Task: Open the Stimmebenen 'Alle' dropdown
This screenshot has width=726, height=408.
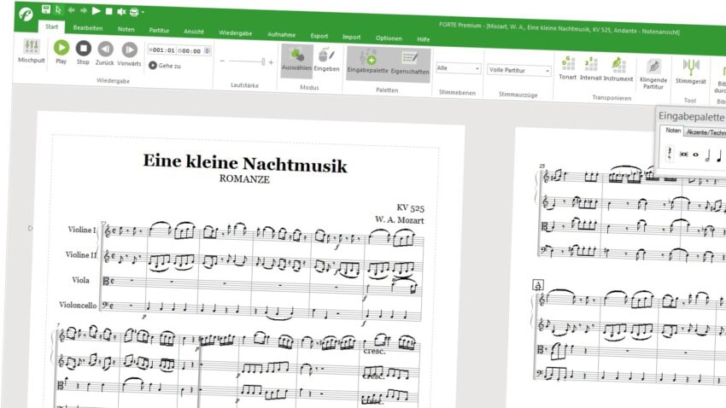Action: click(458, 68)
